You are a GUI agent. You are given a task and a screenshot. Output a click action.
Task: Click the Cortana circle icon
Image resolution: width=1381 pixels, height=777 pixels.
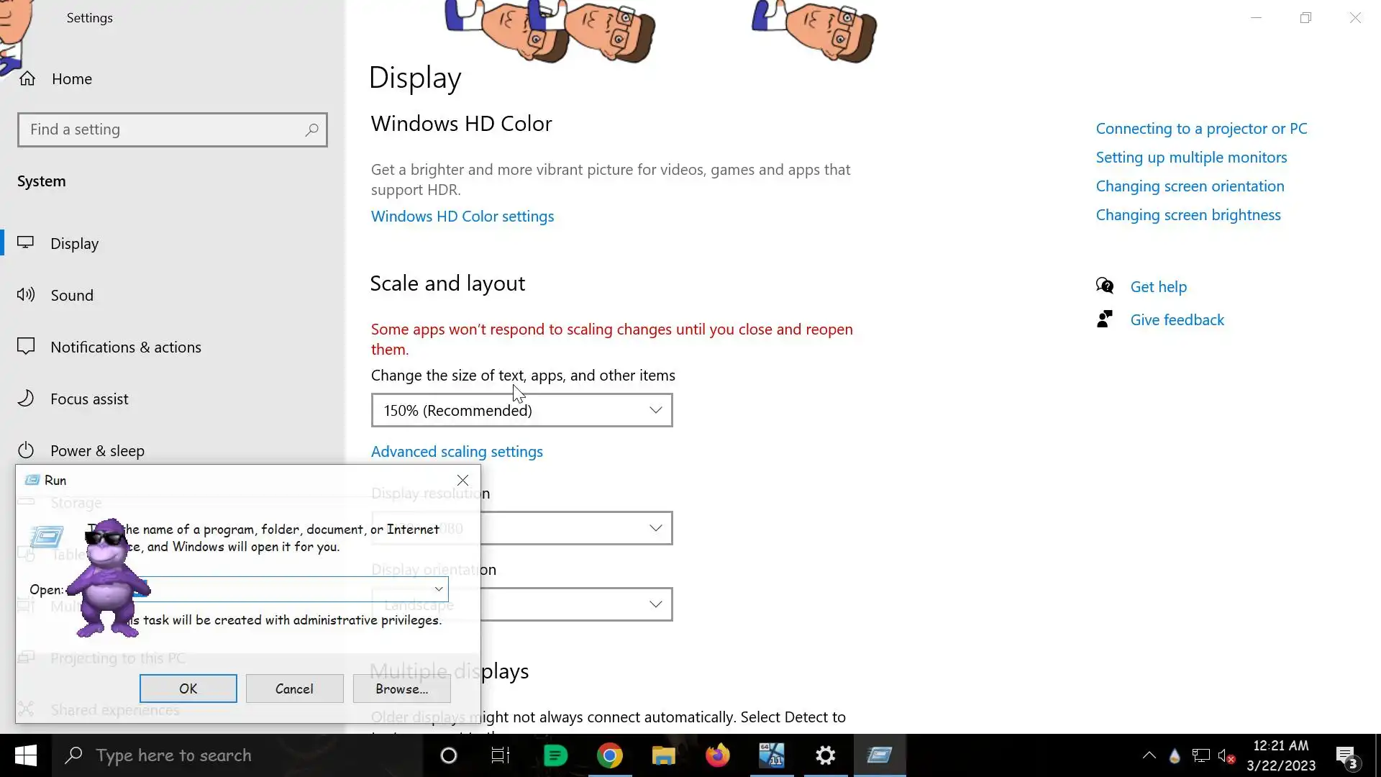point(448,755)
